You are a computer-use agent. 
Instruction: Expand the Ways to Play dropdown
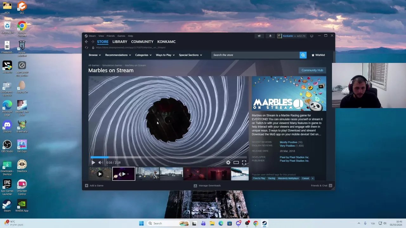pyautogui.click(x=165, y=55)
